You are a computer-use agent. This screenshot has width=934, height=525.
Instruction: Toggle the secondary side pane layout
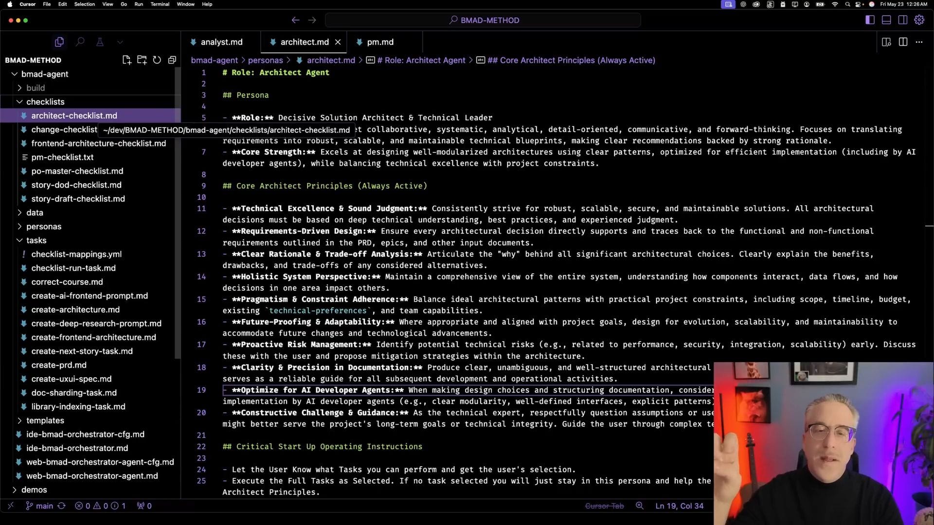tap(902, 20)
